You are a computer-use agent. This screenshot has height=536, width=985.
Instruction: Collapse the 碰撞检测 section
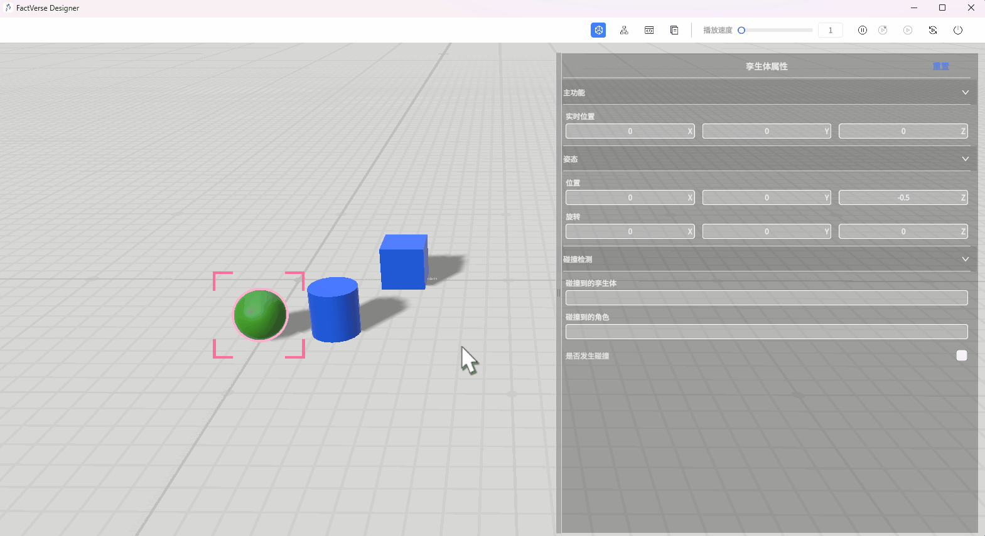(x=965, y=260)
